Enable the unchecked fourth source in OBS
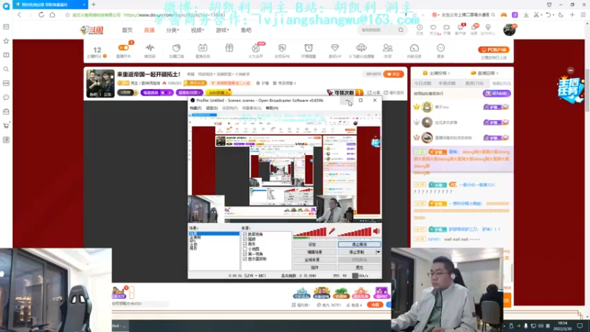Viewport: 590px width, 332px height. (245, 249)
